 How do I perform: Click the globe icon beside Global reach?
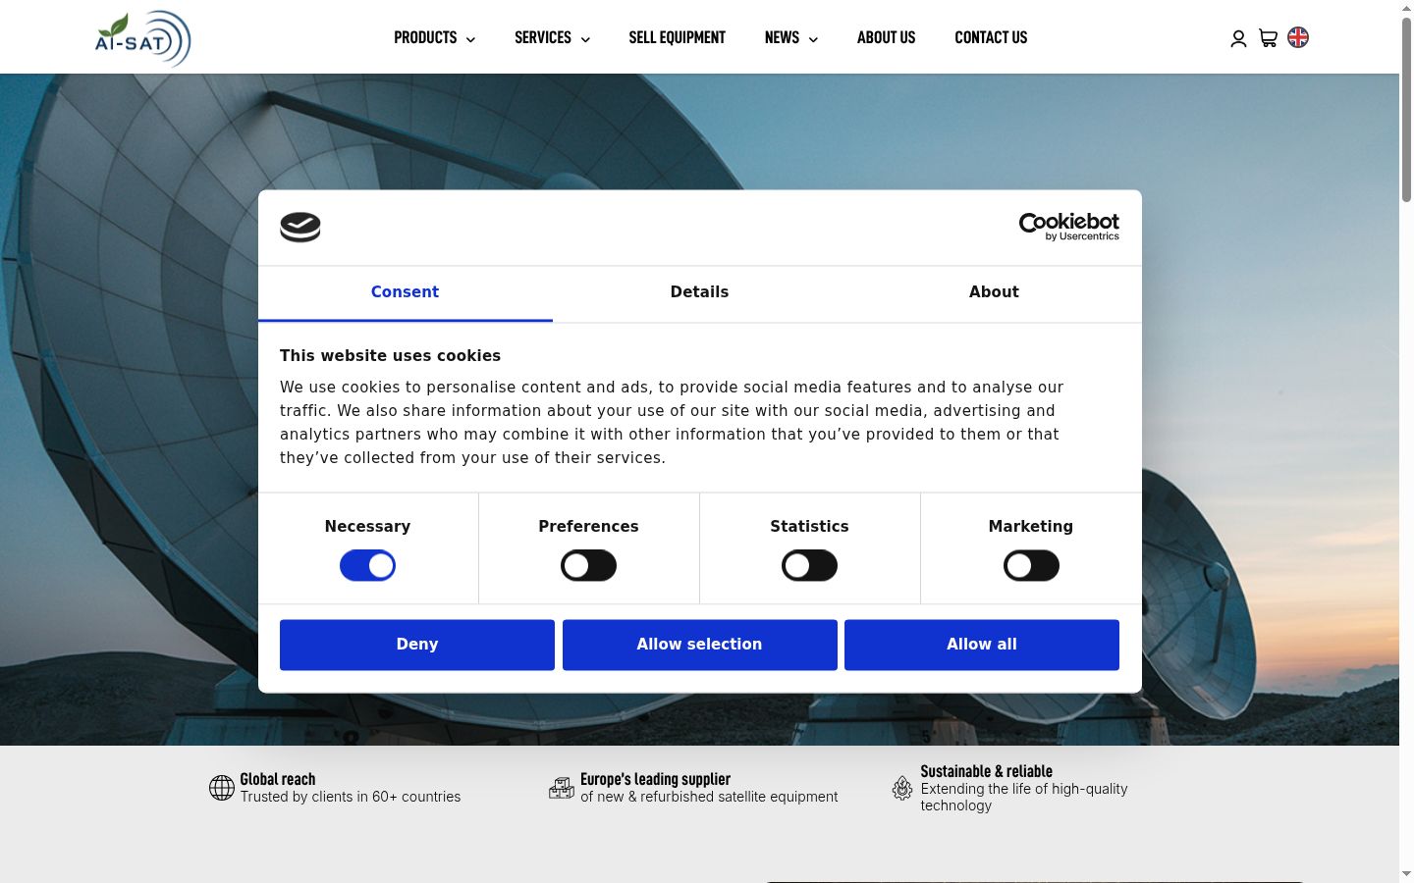click(222, 788)
